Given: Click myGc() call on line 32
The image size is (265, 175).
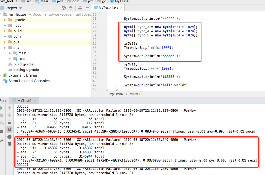Looking at the screenshot, I should point(131,44).
